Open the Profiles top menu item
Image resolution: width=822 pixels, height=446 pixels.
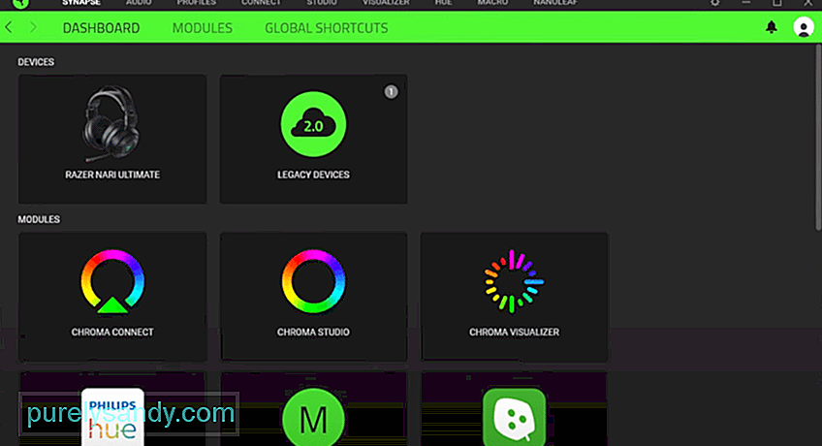pos(197,3)
